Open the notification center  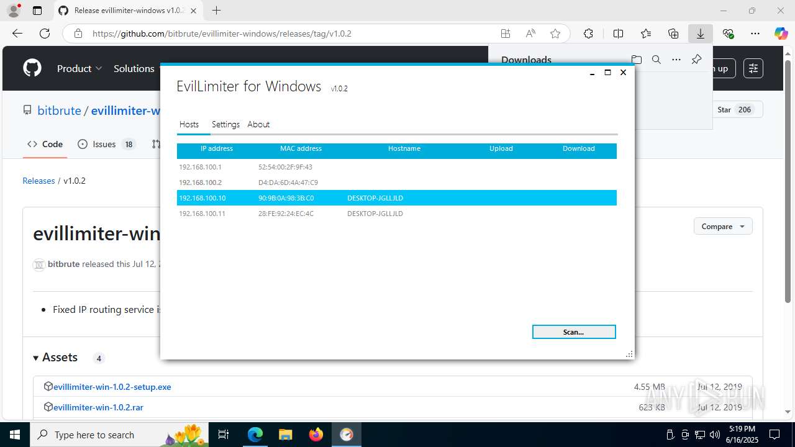775,435
